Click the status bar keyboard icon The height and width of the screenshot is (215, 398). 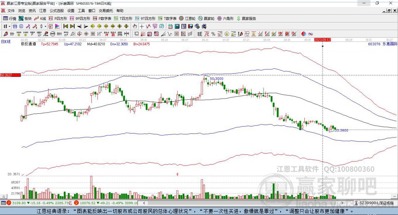pos(3,203)
